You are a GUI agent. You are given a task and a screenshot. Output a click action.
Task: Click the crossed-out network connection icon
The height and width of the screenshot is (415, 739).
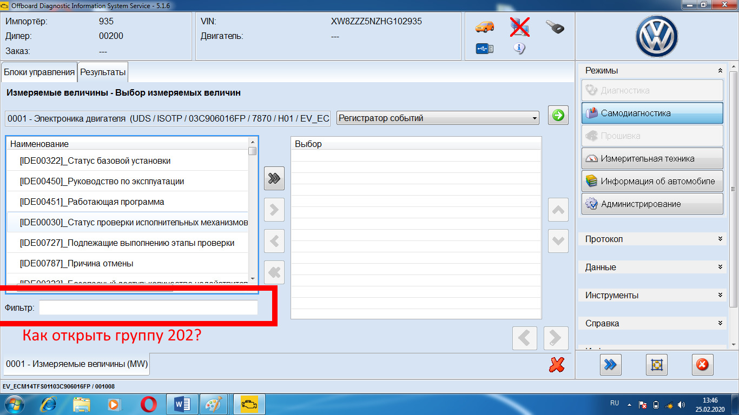pyautogui.click(x=519, y=26)
